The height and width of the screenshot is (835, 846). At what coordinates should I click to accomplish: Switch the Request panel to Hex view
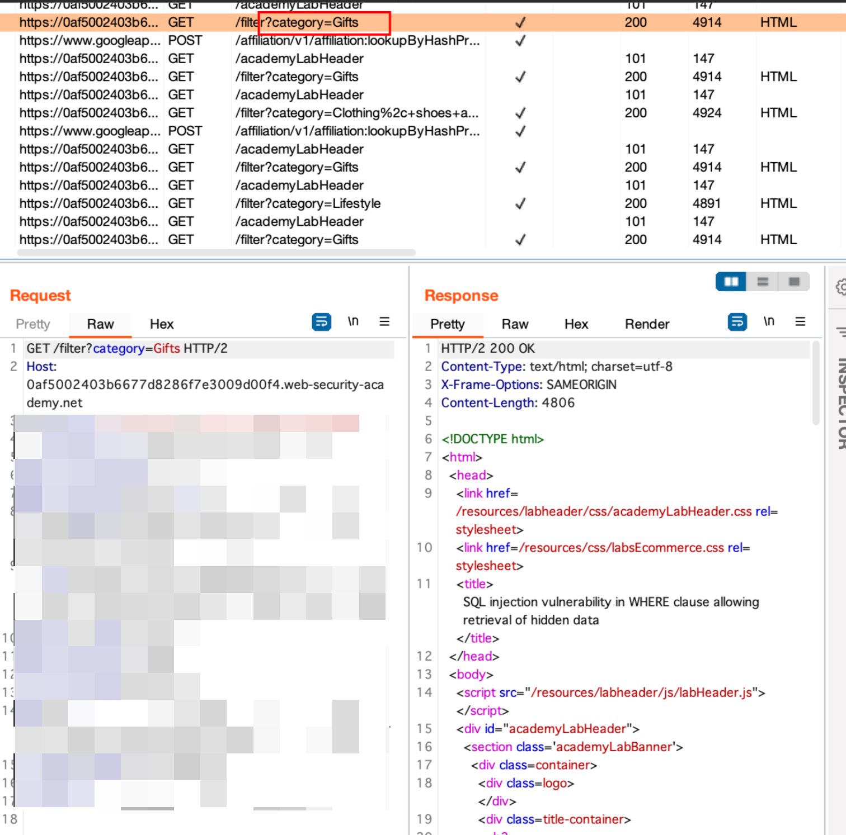[x=161, y=324]
